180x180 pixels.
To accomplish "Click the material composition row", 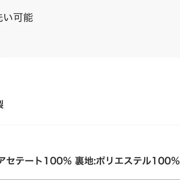I will (90, 153).
